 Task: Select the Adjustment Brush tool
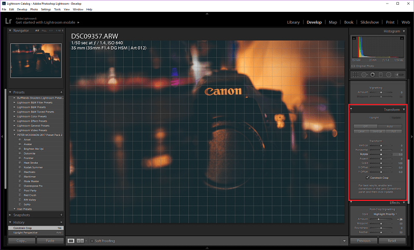click(398, 75)
